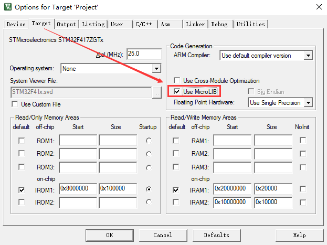Click the Xtal (MHz) field showing 25.0
The image size is (327, 245).
pyautogui.click(x=144, y=54)
